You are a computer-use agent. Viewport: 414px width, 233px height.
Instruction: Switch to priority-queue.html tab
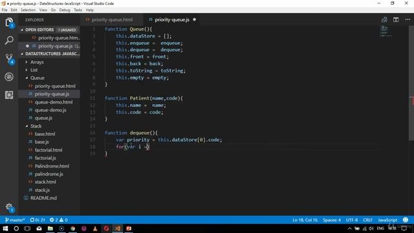(x=112, y=20)
